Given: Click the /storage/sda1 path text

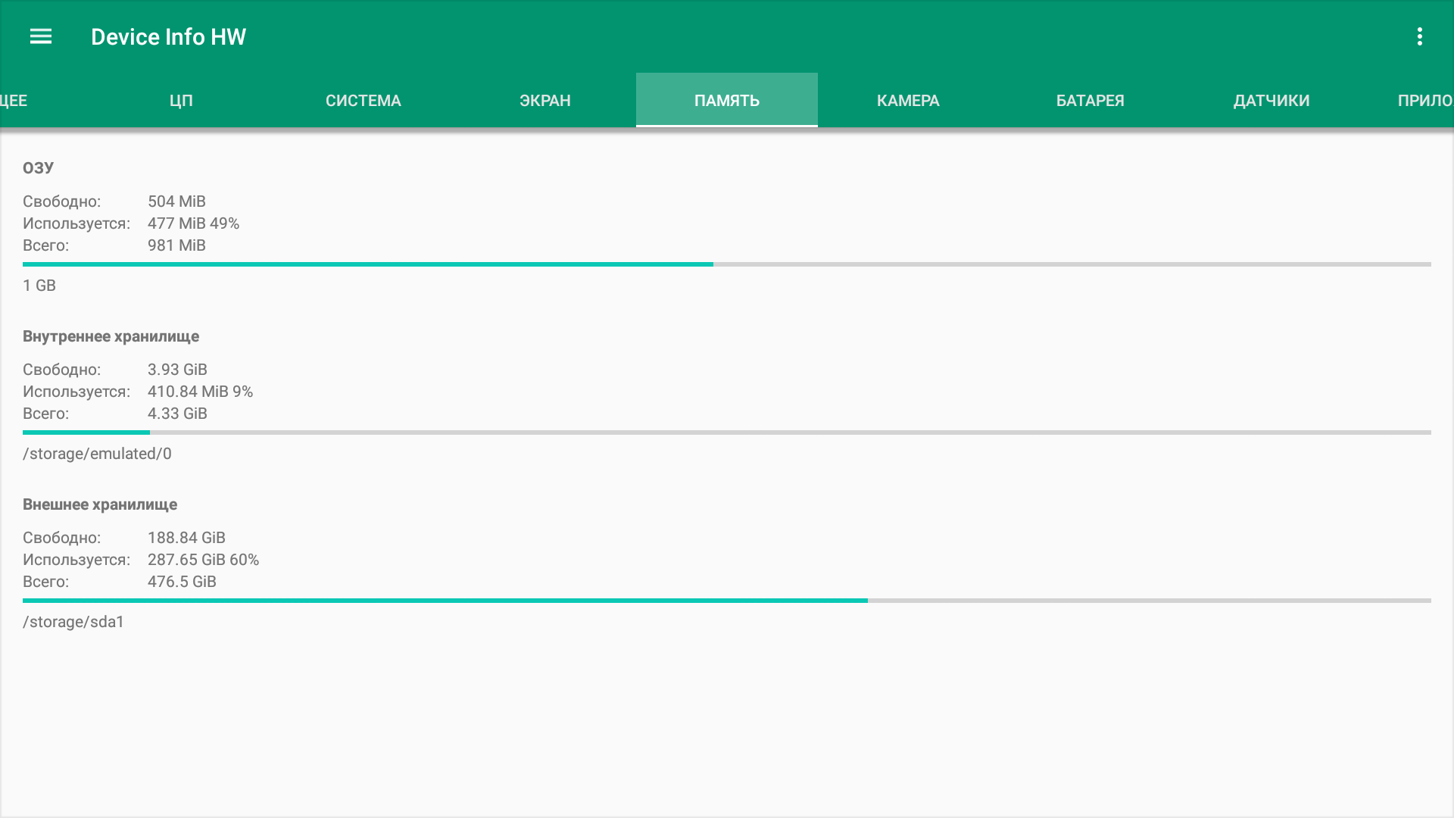Looking at the screenshot, I should 73,622.
